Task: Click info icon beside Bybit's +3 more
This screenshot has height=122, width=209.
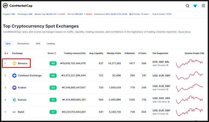Action: pyautogui.click(x=167, y=114)
